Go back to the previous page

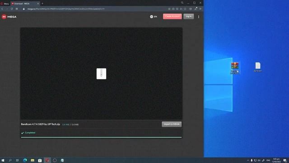[x=2, y=9]
